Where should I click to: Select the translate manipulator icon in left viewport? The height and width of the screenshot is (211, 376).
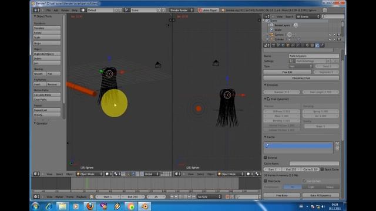coord(133,174)
